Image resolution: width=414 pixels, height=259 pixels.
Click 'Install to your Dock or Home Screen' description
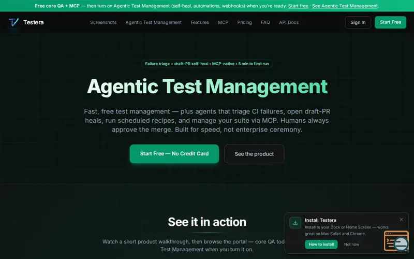point(347,231)
